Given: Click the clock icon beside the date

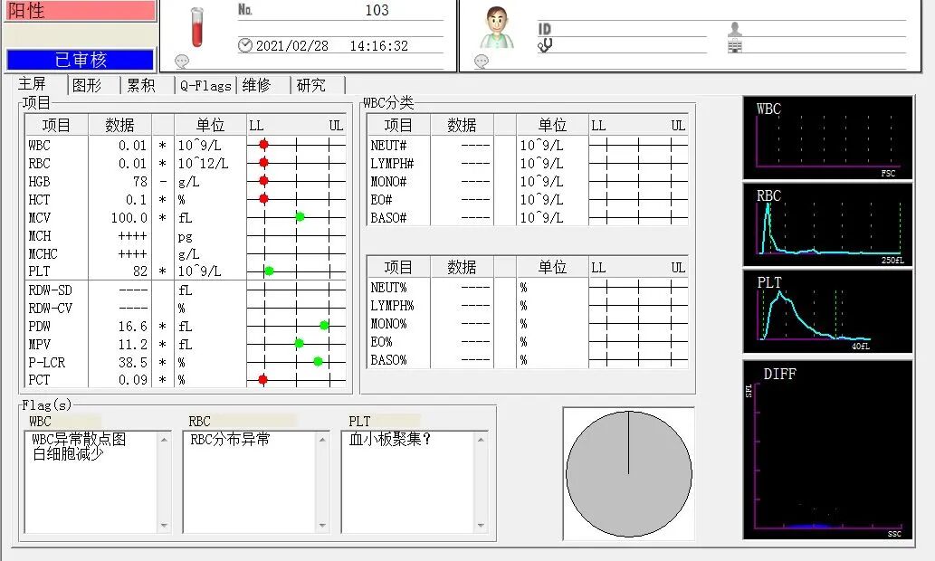Looking at the screenshot, I should click(x=245, y=45).
